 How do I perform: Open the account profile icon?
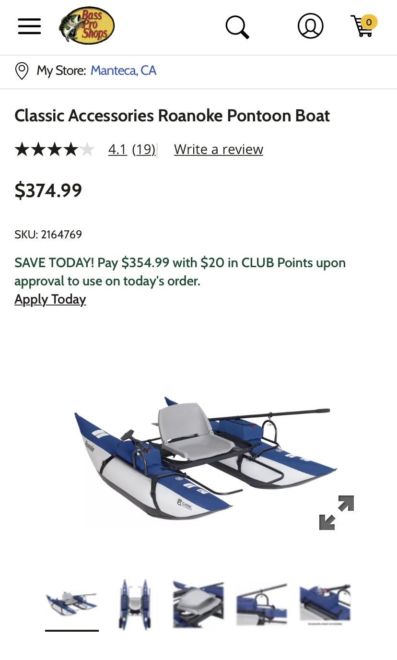point(310,26)
